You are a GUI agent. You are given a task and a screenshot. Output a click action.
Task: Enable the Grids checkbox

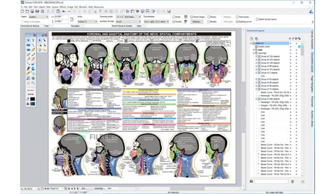click(174, 17)
